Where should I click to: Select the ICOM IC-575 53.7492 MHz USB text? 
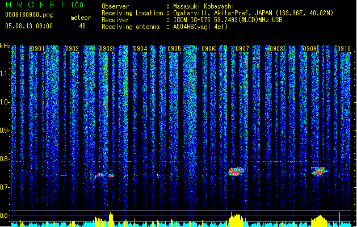[x=228, y=20]
